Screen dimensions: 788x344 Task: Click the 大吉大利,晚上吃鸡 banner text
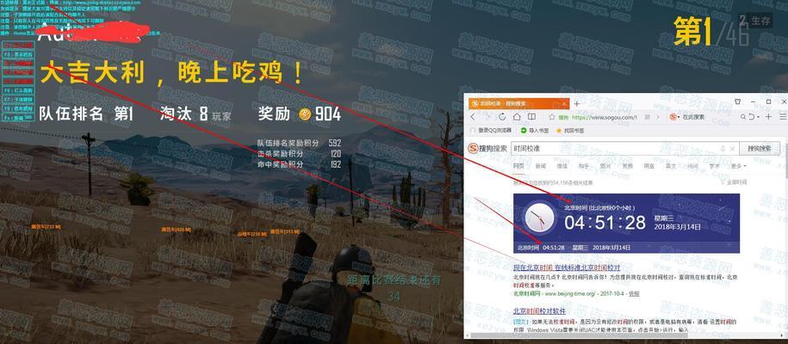[172, 73]
